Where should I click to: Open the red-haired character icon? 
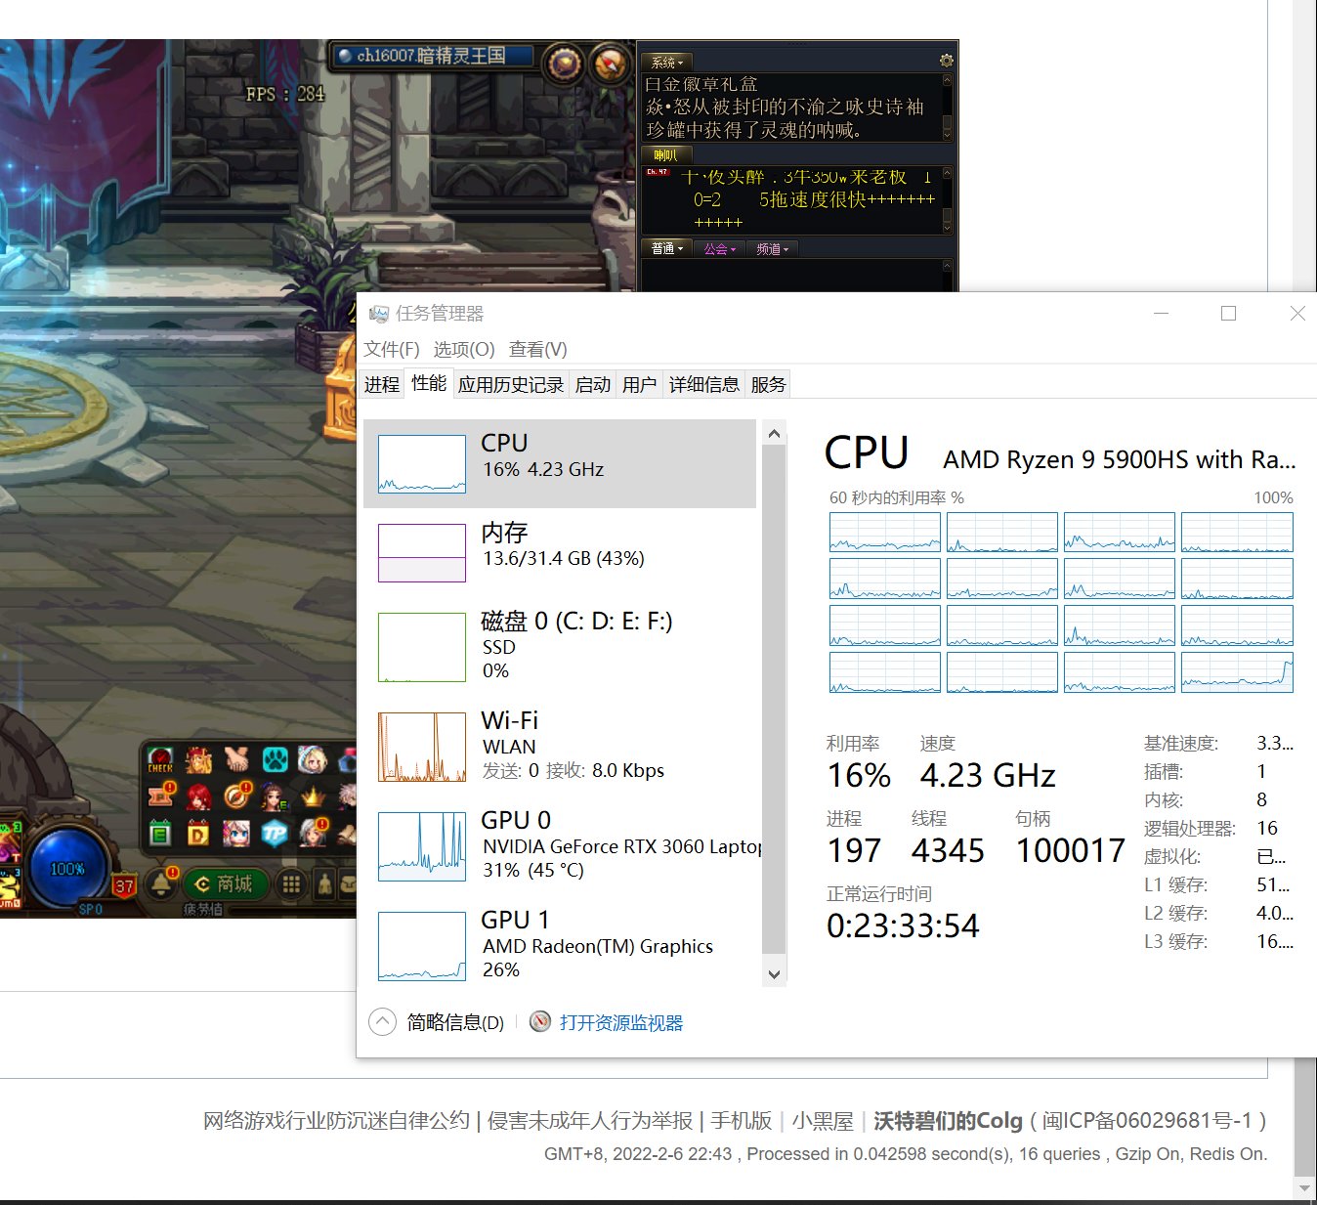pyautogui.click(x=198, y=797)
